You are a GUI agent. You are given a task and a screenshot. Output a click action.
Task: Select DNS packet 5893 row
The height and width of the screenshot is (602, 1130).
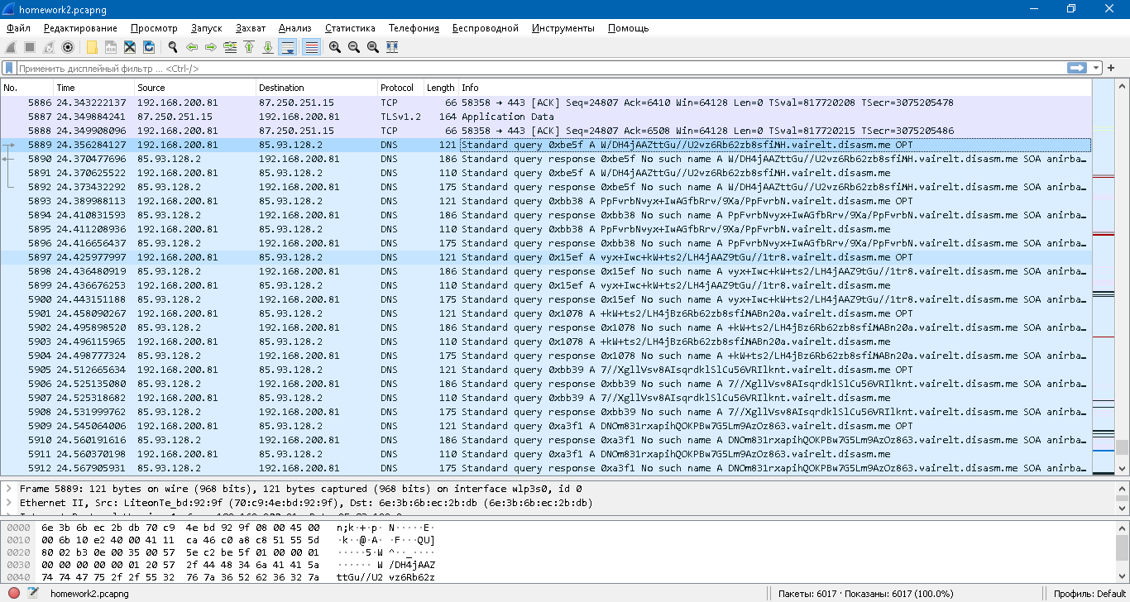(x=546, y=201)
